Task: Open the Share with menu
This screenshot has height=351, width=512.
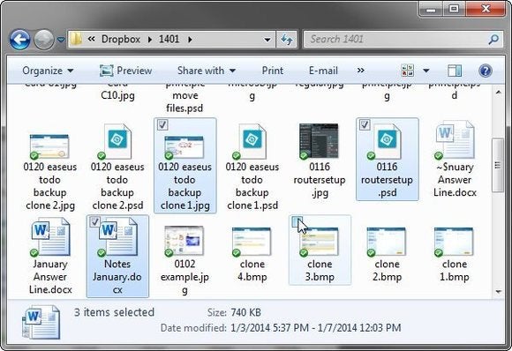Action: (x=207, y=71)
